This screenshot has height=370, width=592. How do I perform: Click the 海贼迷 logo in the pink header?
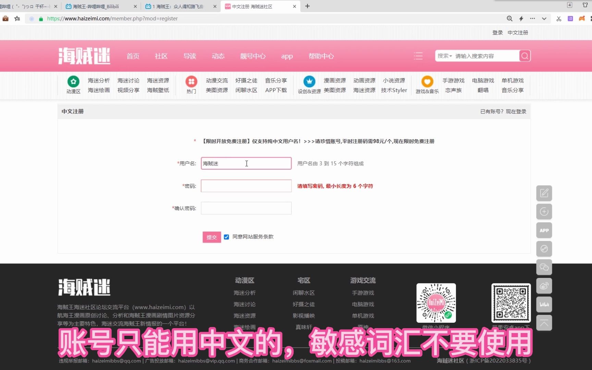point(84,56)
